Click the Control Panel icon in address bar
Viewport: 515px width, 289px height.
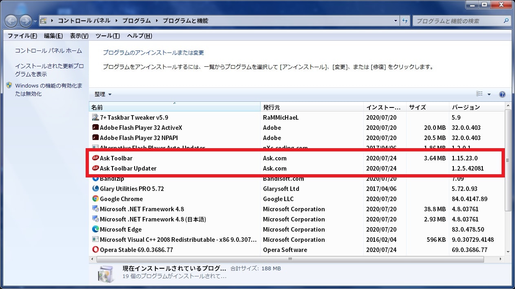coord(44,21)
